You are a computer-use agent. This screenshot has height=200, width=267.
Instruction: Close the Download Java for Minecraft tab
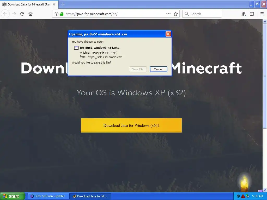pyautogui.click(x=54, y=4)
